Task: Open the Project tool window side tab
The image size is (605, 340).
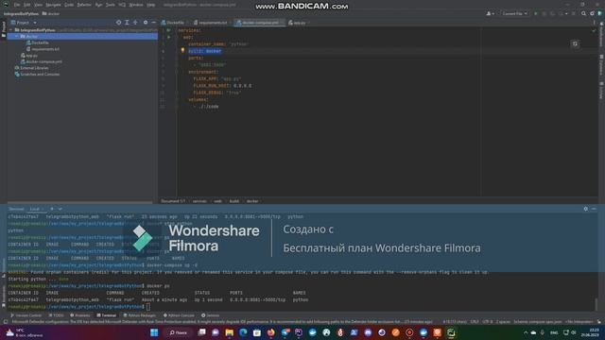Action: point(4,28)
